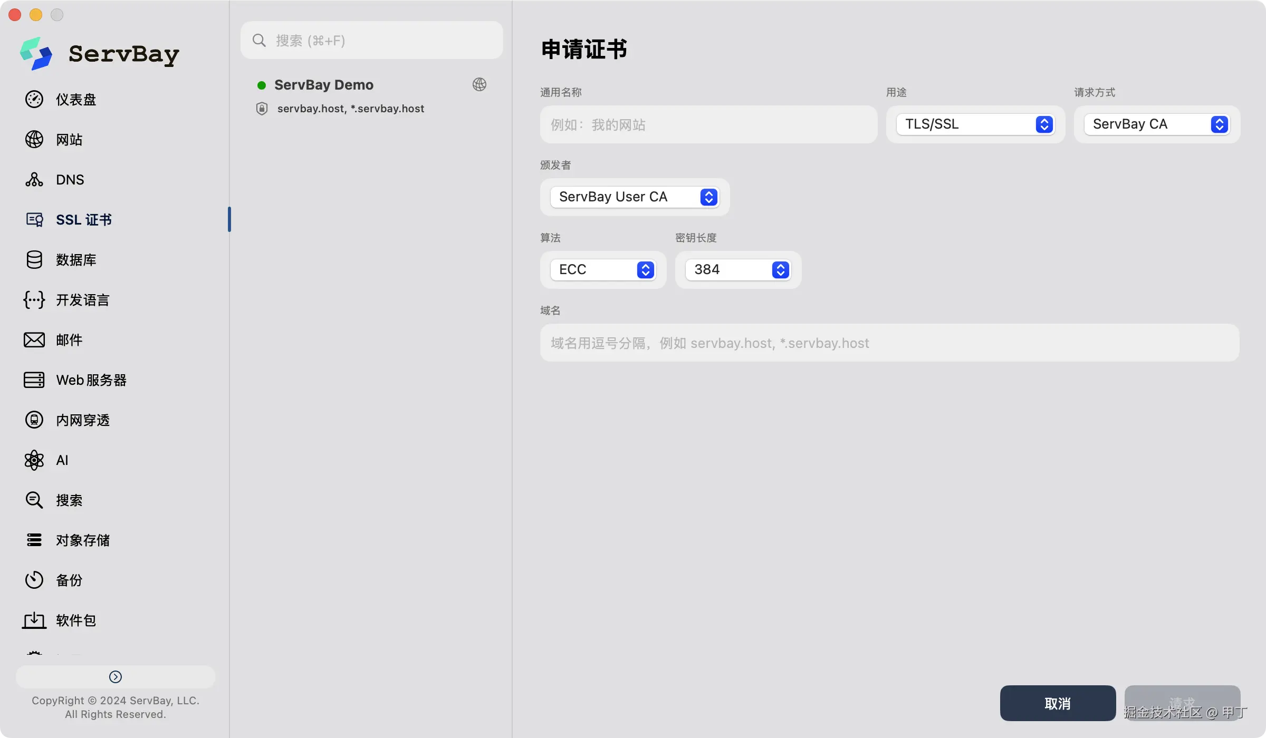Change the 算法 from ECC dropdown
Screen dimensions: 1266x738
coord(602,269)
